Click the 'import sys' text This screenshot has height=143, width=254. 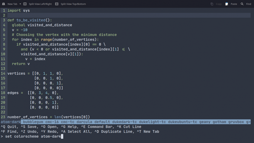click(x=19, y=10)
